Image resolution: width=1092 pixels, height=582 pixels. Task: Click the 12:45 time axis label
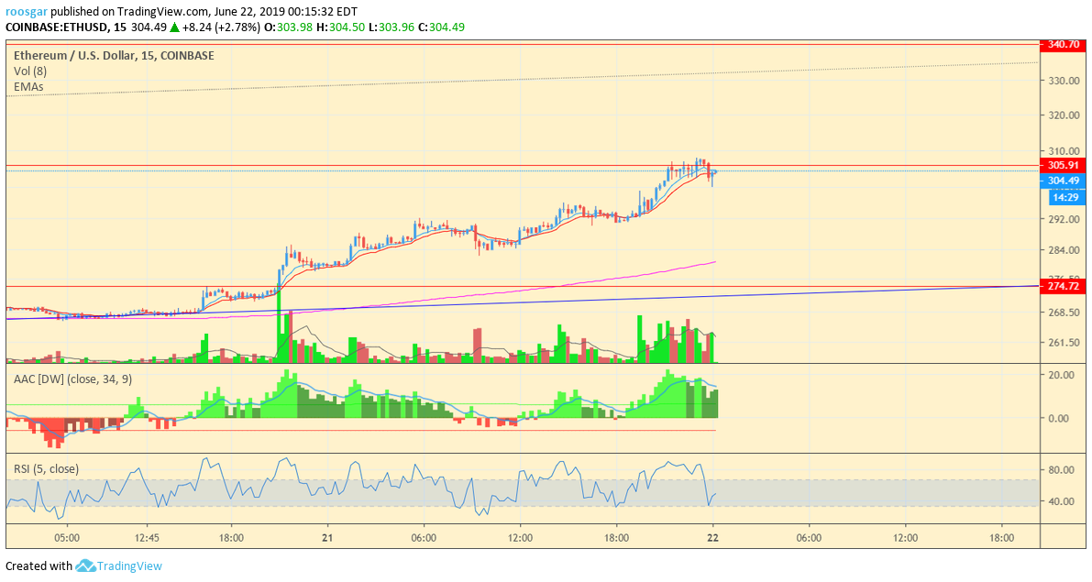(x=147, y=537)
